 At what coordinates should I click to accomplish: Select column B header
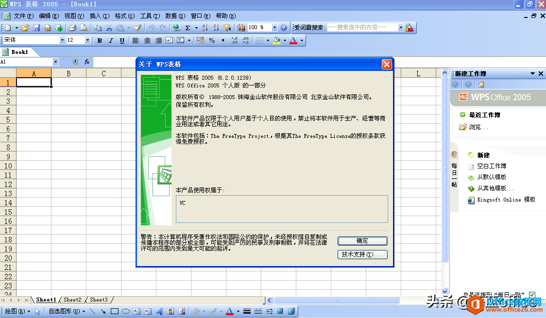point(68,73)
